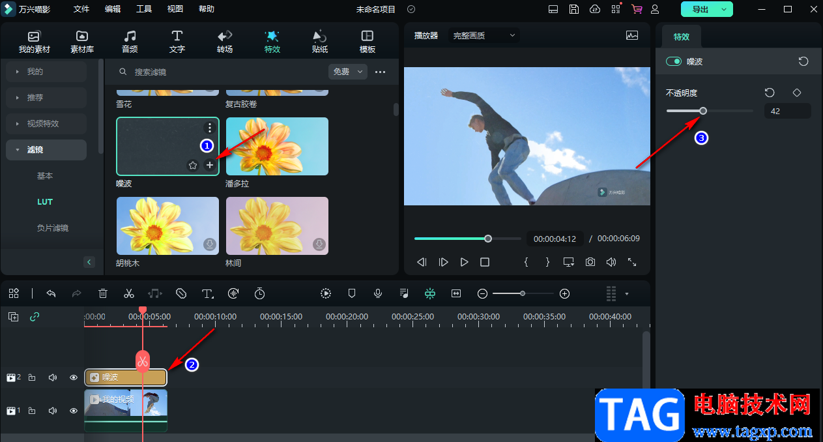Select the LUT filter subcategory
The height and width of the screenshot is (442, 823).
pos(45,202)
